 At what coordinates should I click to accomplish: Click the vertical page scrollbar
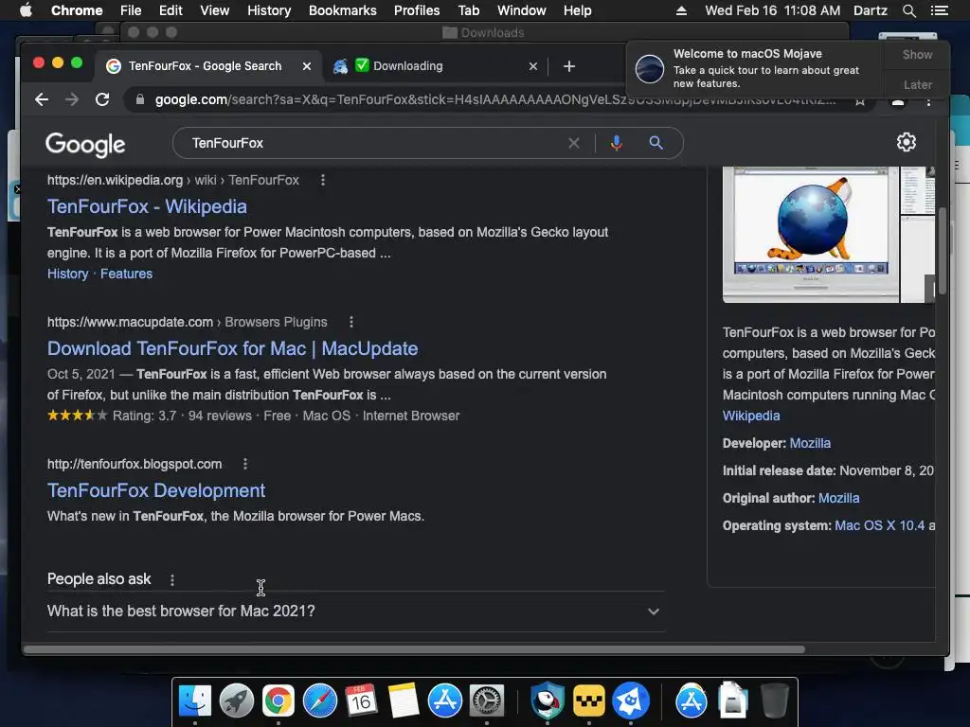click(x=943, y=251)
